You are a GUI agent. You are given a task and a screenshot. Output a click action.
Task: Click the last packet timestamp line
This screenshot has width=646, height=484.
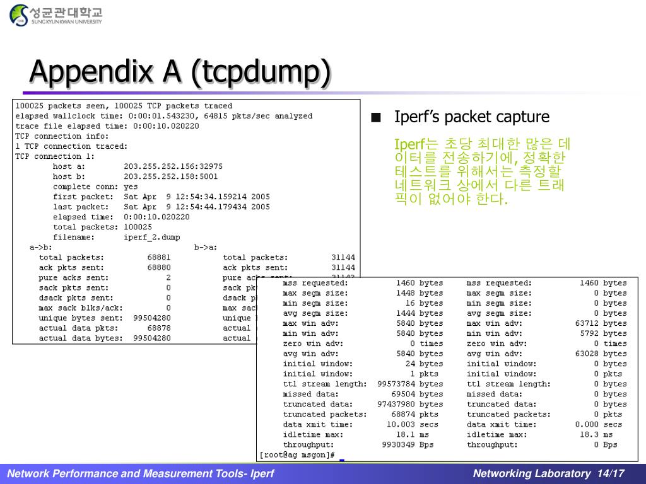[x=161, y=207]
